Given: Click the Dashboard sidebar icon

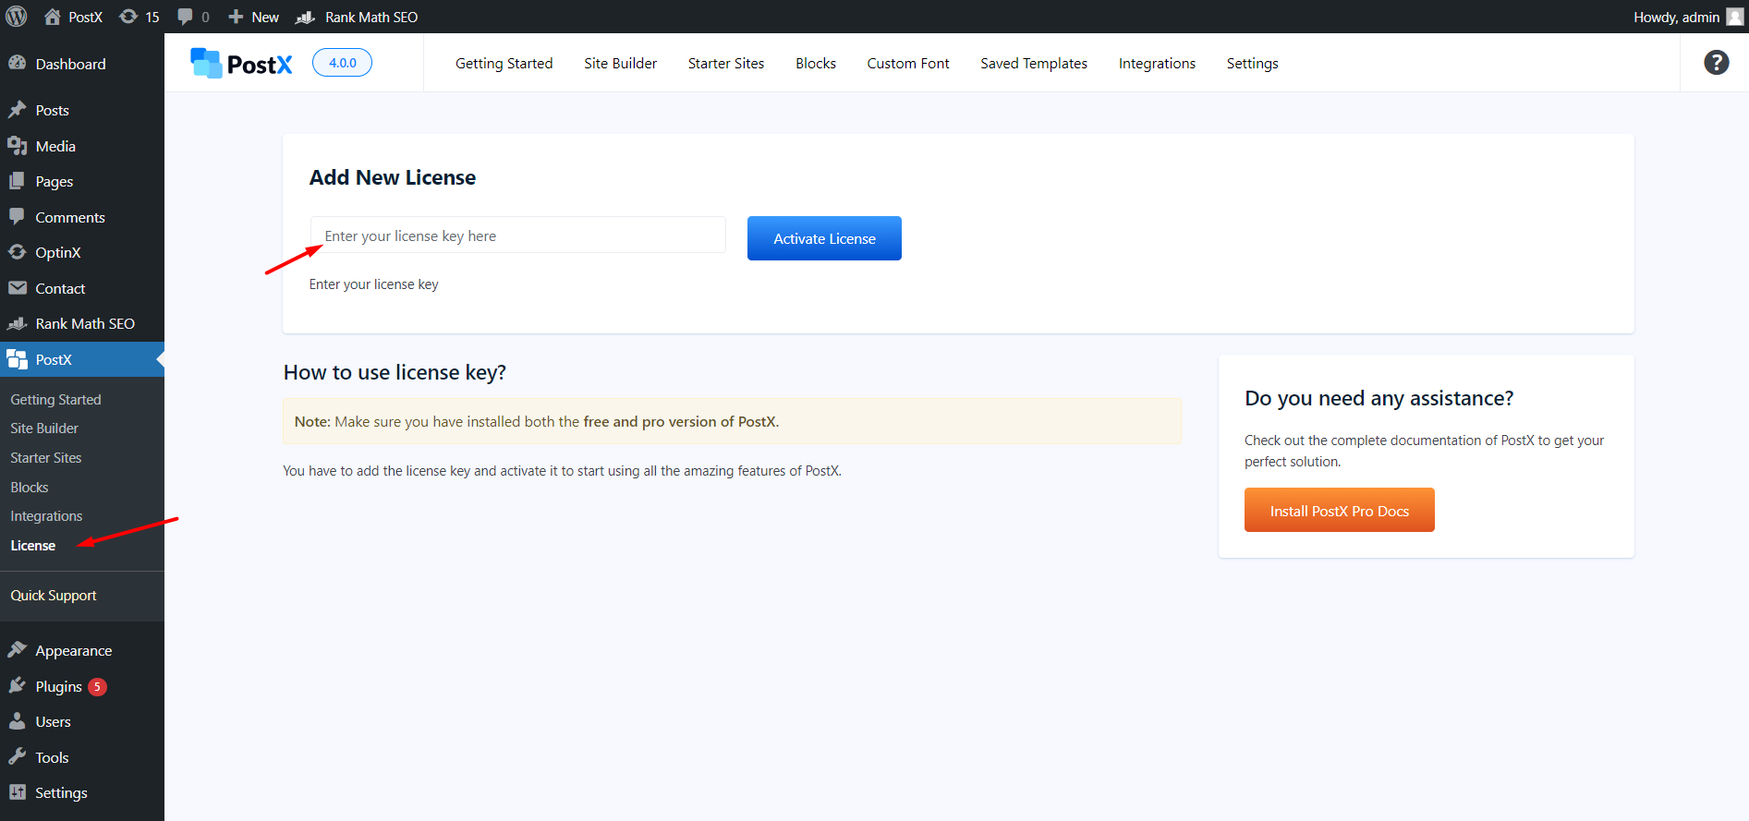Looking at the screenshot, I should [x=17, y=63].
